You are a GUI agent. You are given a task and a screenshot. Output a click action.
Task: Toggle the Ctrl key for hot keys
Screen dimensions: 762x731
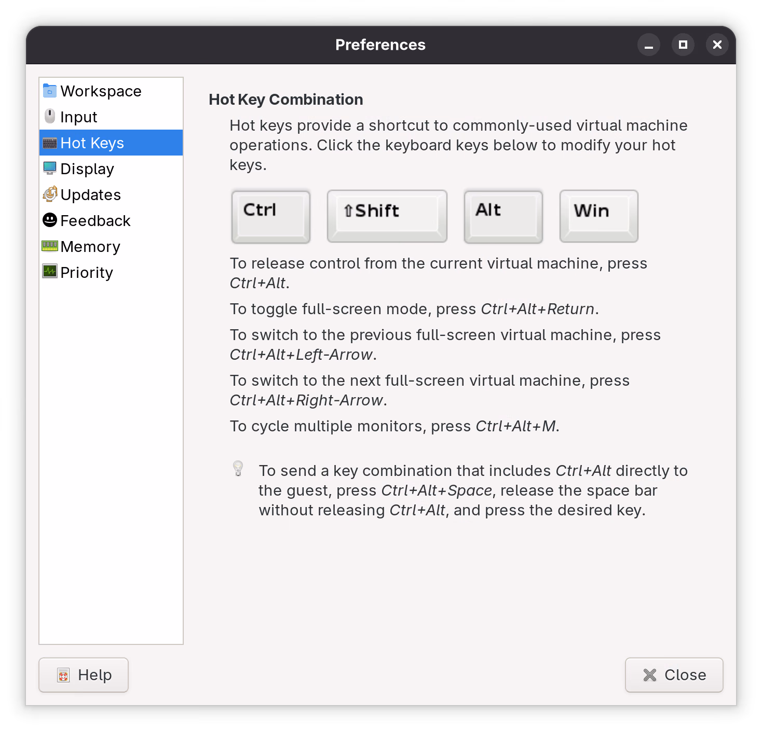(x=270, y=216)
